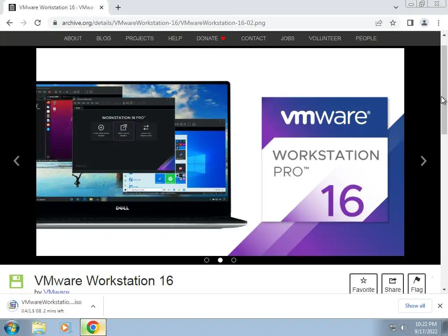Select the third carousel dot

[x=234, y=260]
